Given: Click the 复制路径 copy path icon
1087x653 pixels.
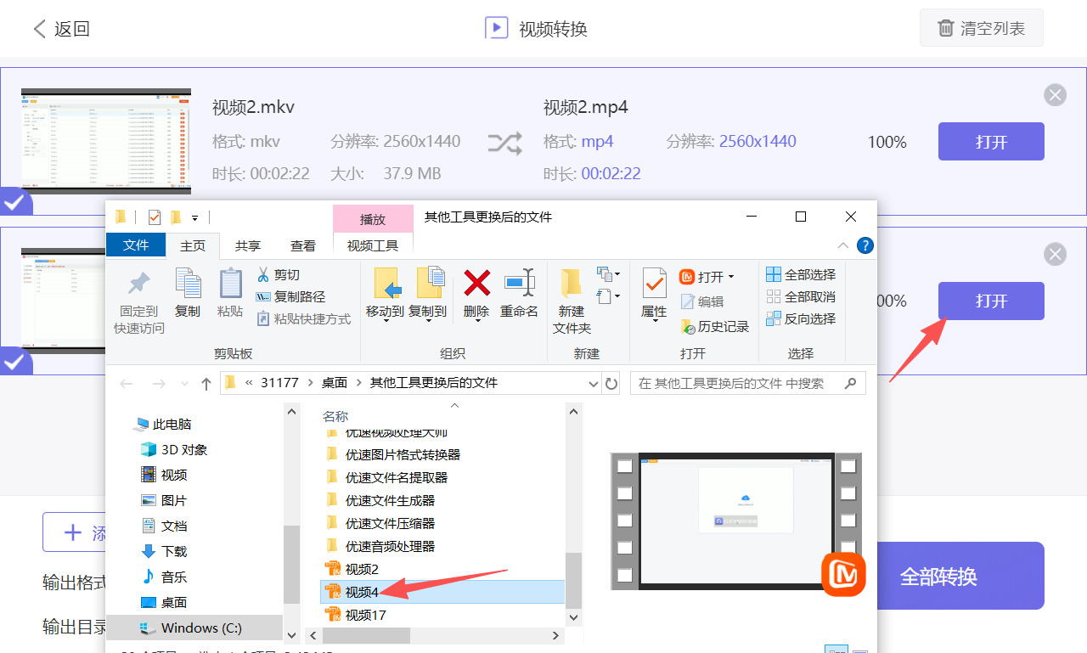Looking at the screenshot, I should [x=263, y=296].
